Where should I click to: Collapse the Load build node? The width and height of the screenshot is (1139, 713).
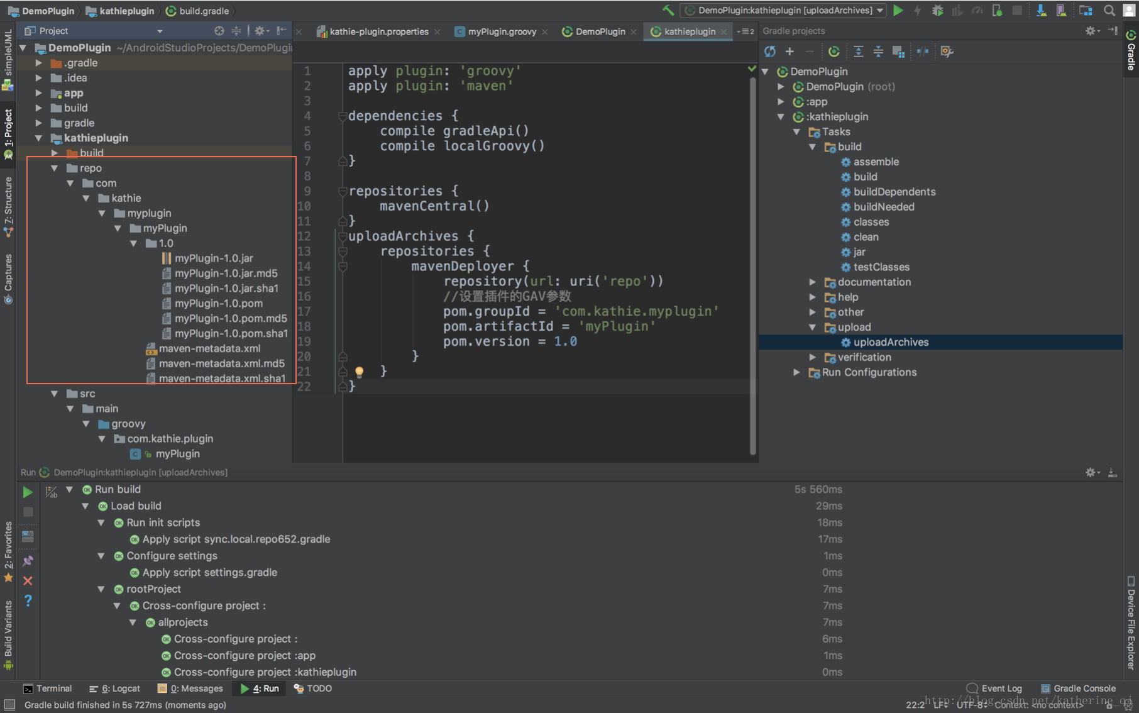85,506
